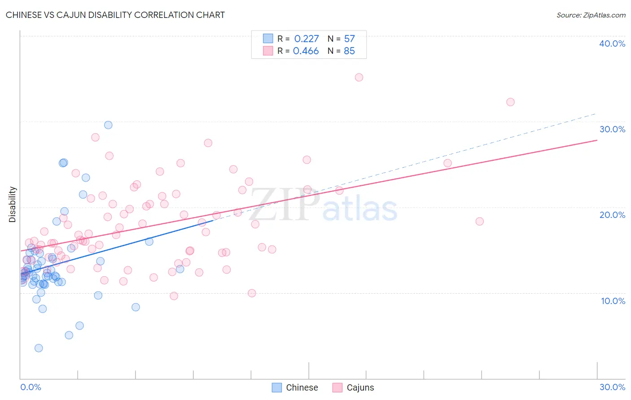Image resolution: width=631 pixels, height=400 pixels.
Task: Click the Disability y-axis label
Action: click(13, 204)
